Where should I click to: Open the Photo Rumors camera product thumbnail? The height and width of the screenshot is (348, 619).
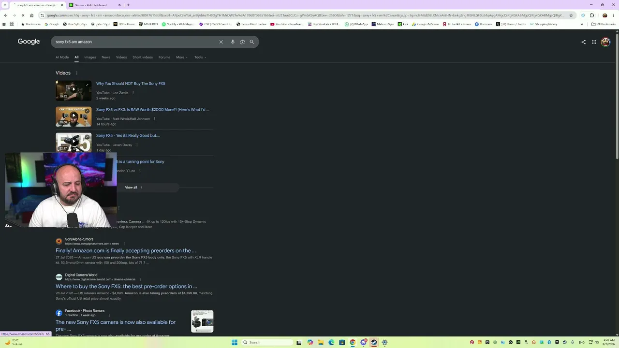click(x=202, y=321)
